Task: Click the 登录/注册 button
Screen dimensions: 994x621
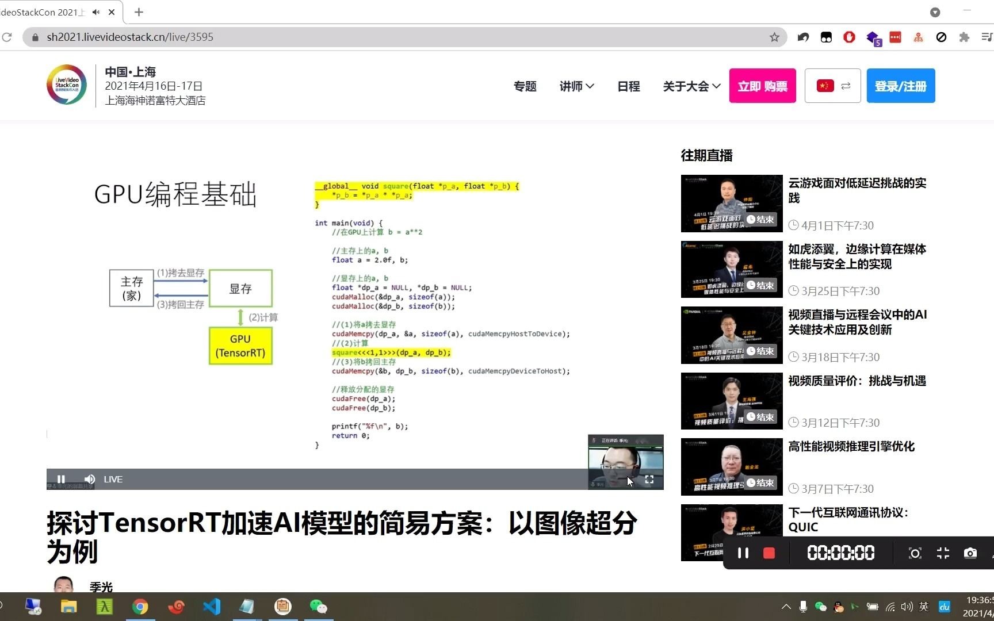Action: click(x=900, y=86)
